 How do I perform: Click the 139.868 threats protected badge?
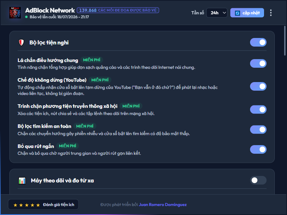118,10
